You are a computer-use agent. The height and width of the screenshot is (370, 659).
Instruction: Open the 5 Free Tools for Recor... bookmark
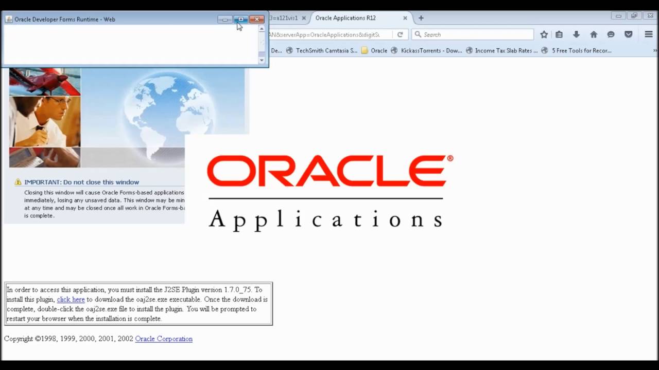click(x=577, y=50)
